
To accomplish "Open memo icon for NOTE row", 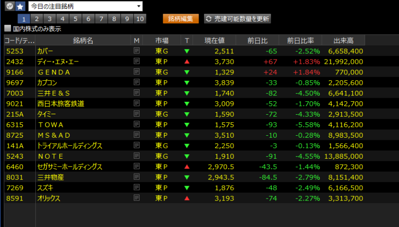I will [137, 156].
